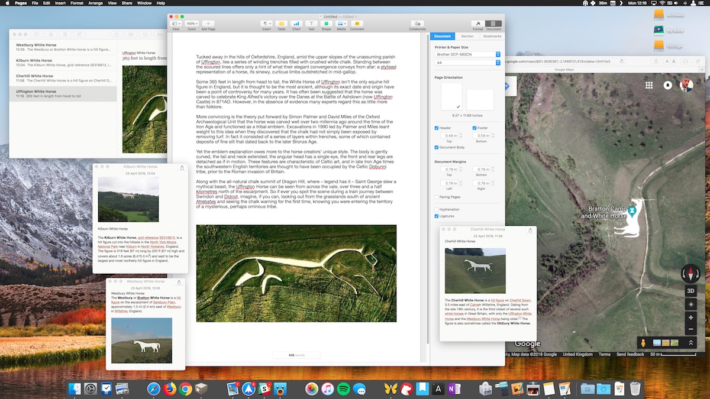Open the Comment tool in the toolbar
Image resolution: width=710 pixels, height=399 pixels.
(357, 24)
